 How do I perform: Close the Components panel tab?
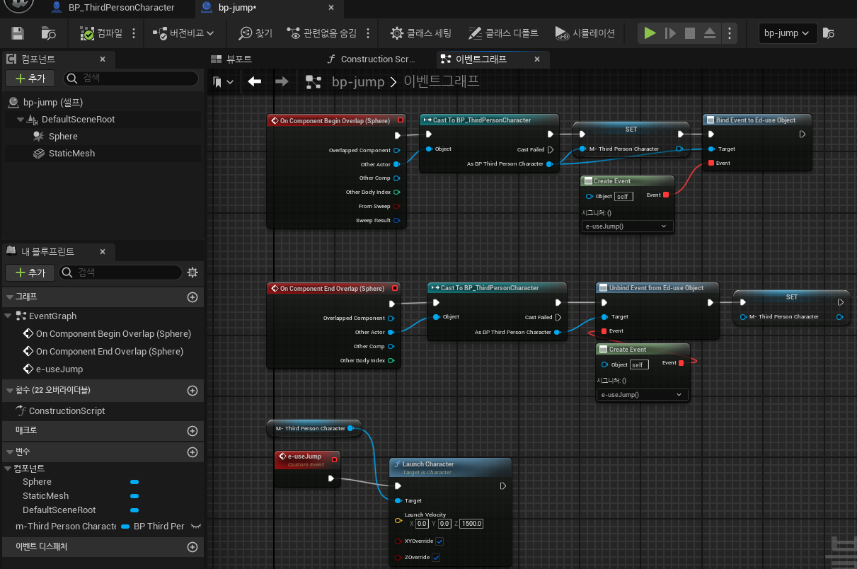103,59
